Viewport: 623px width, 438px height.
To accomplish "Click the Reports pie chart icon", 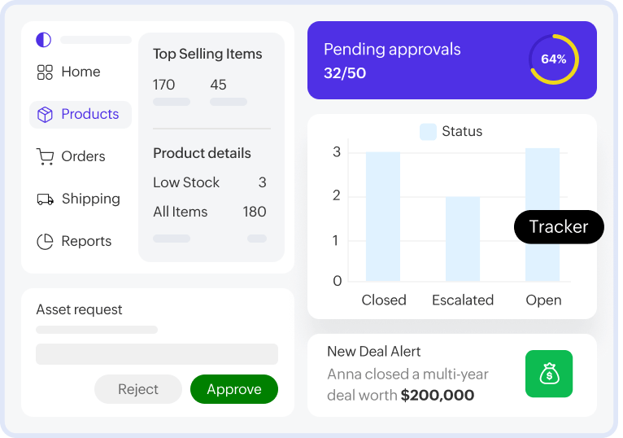I will [45, 241].
